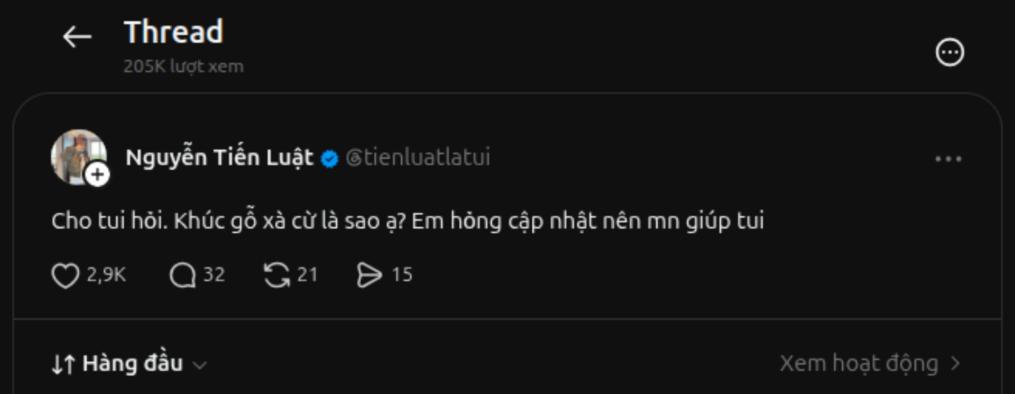Open the post's three-dot more menu
The image size is (1015, 394).
(x=948, y=159)
